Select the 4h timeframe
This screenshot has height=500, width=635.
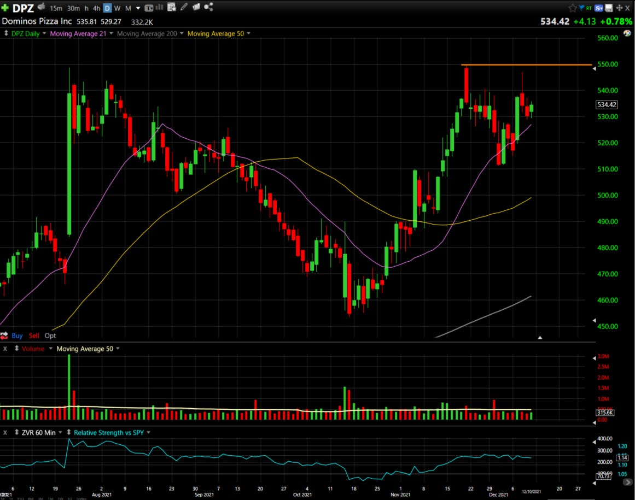tap(96, 8)
